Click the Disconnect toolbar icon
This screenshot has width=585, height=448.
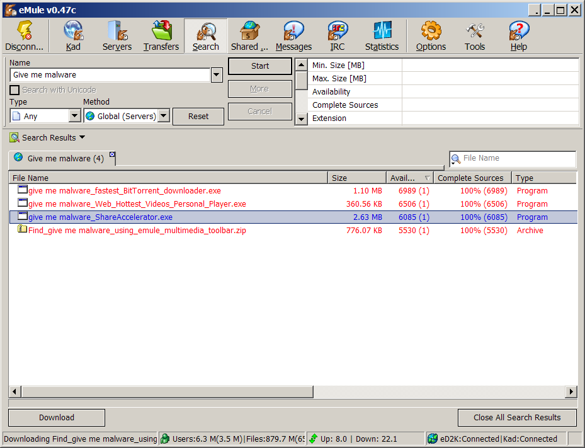(25, 36)
